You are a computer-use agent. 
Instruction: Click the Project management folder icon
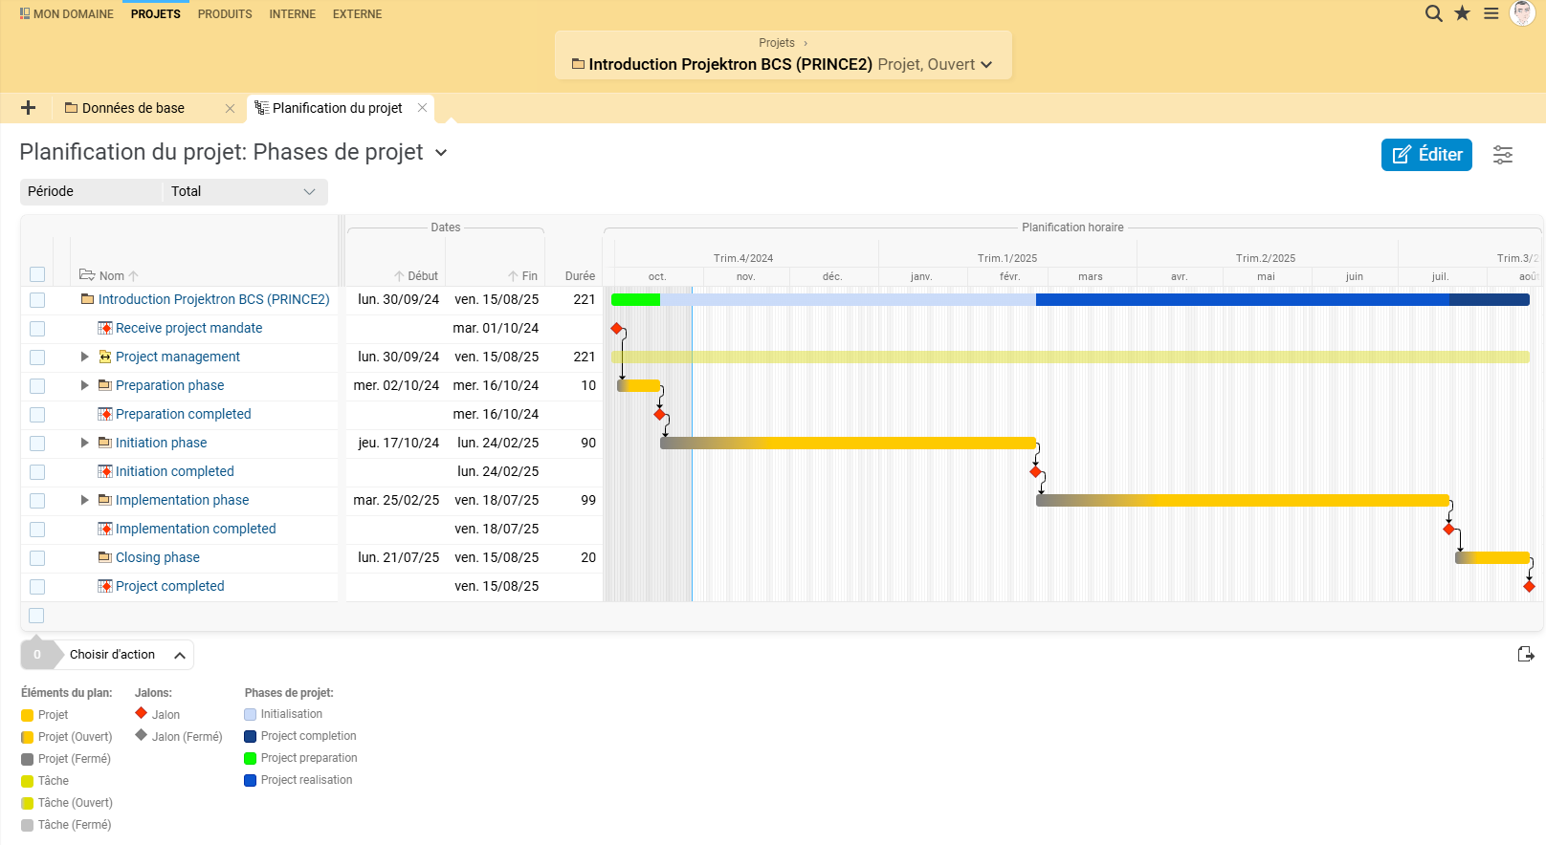105,357
